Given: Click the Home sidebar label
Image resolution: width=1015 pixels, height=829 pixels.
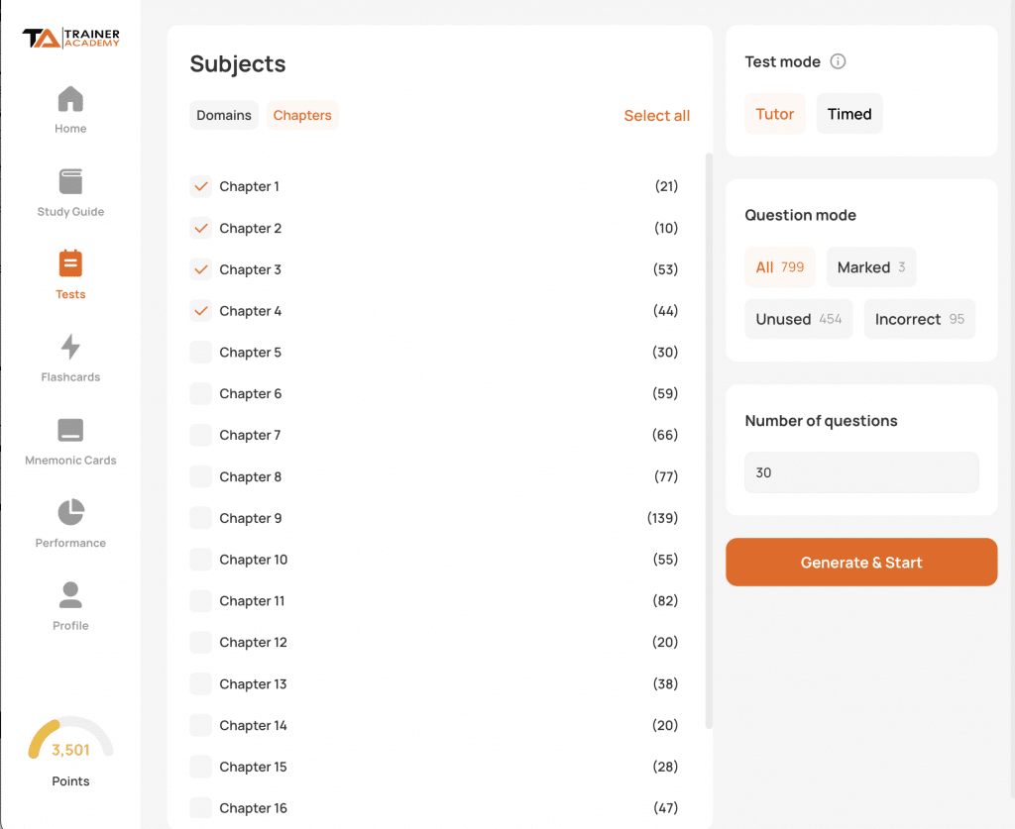Looking at the screenshot, I should coord(70,129).
